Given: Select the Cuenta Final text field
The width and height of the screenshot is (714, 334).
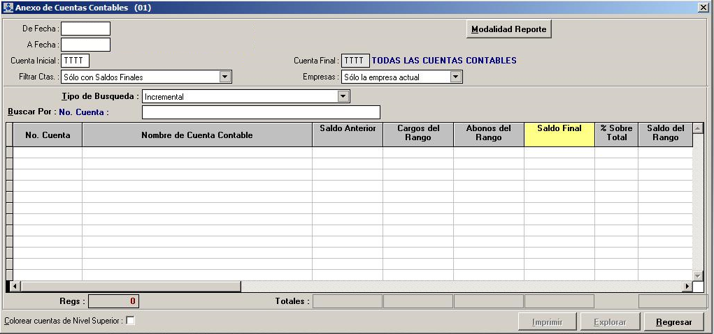Looking at the screenshot, I should tap(355, 61).
